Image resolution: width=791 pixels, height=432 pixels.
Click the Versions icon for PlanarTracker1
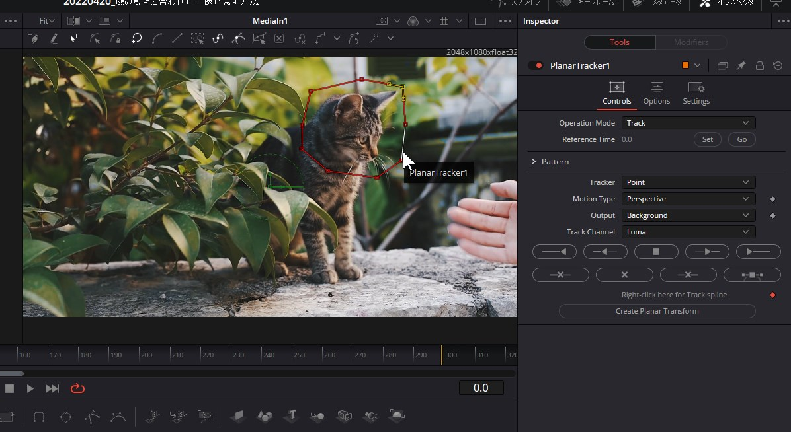(x=722, y=65)
